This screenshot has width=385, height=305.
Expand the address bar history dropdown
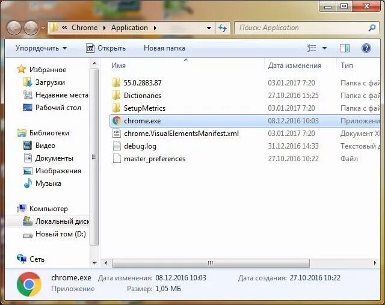tap(209, 28)
